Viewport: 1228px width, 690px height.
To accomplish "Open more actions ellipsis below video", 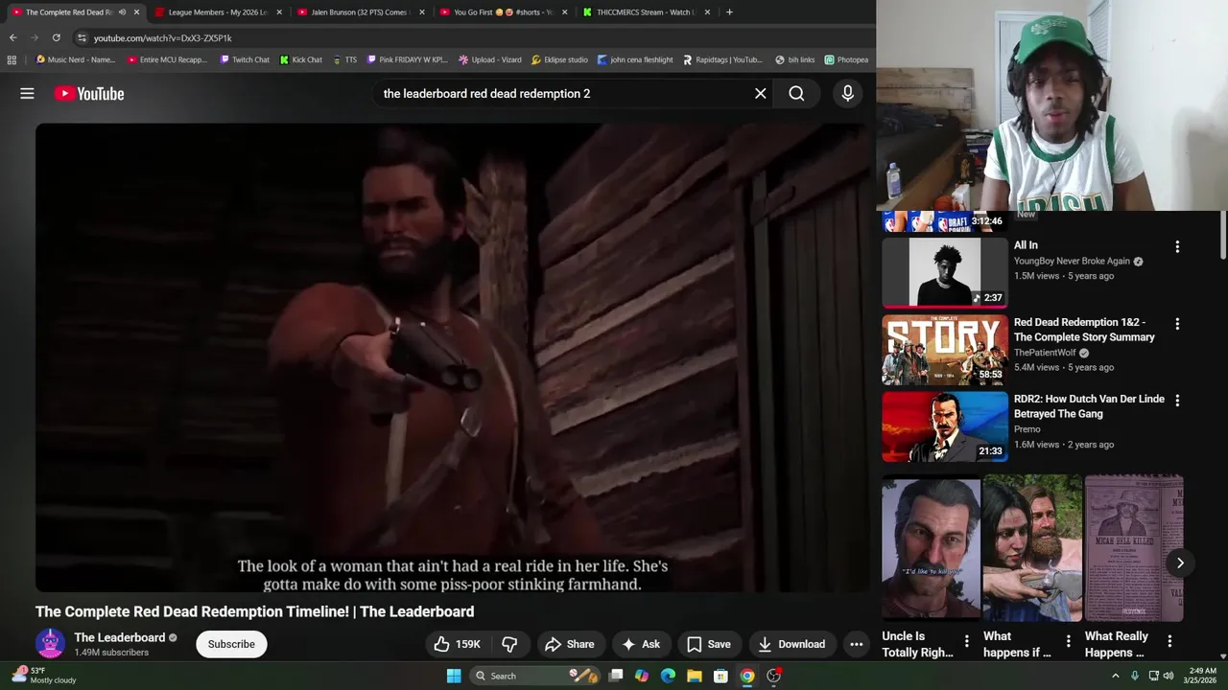I will point(857,644).
